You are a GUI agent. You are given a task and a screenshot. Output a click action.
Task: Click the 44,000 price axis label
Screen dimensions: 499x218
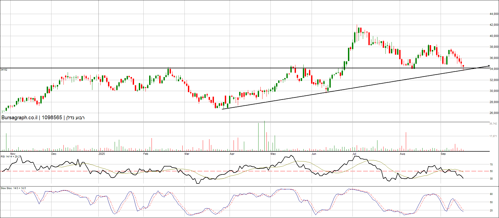494,14
